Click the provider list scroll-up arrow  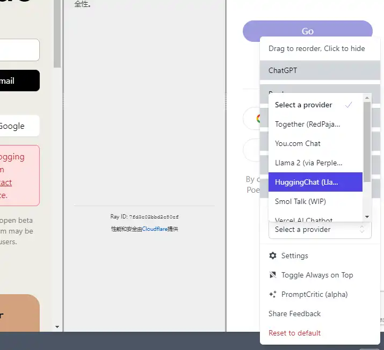click(x=367, y=98)
